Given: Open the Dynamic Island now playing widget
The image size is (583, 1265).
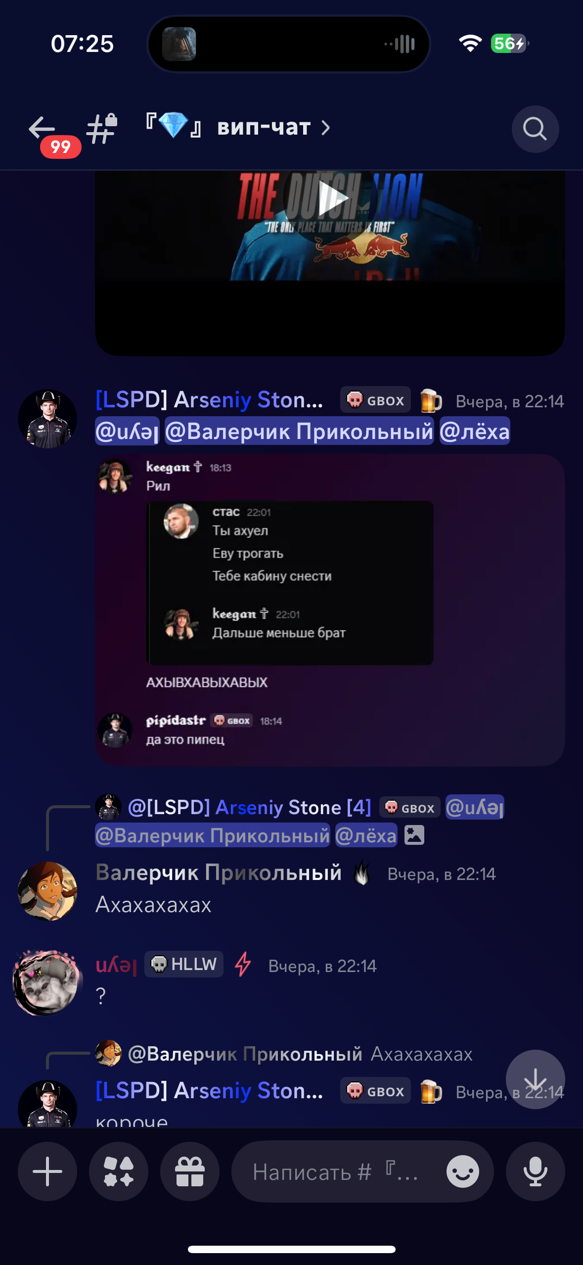Looking at the screenshot, I should [289, 44].
